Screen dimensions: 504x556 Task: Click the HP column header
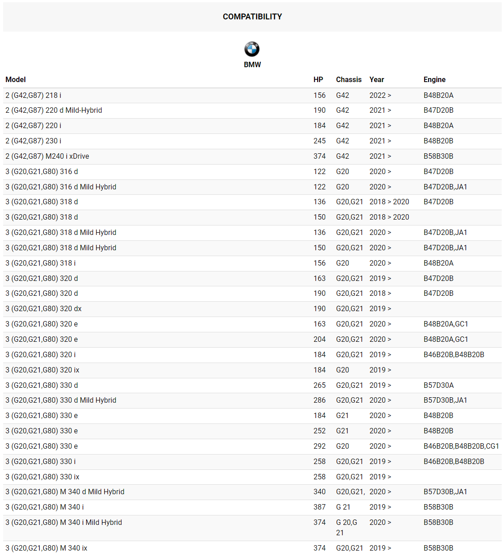pyautogui.click(x=318, y=79)
